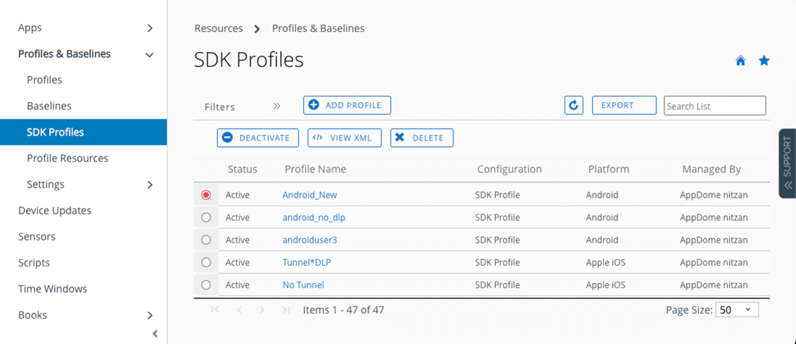Click the refresh list icon
This screenshot has height=344, width=796.
[x=574, y=105]
